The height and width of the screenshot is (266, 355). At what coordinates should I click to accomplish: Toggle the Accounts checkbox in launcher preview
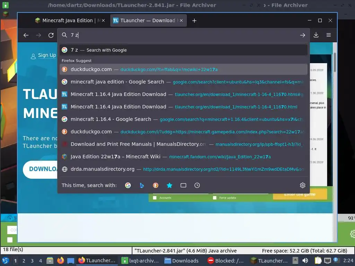[x=155, y=198]
